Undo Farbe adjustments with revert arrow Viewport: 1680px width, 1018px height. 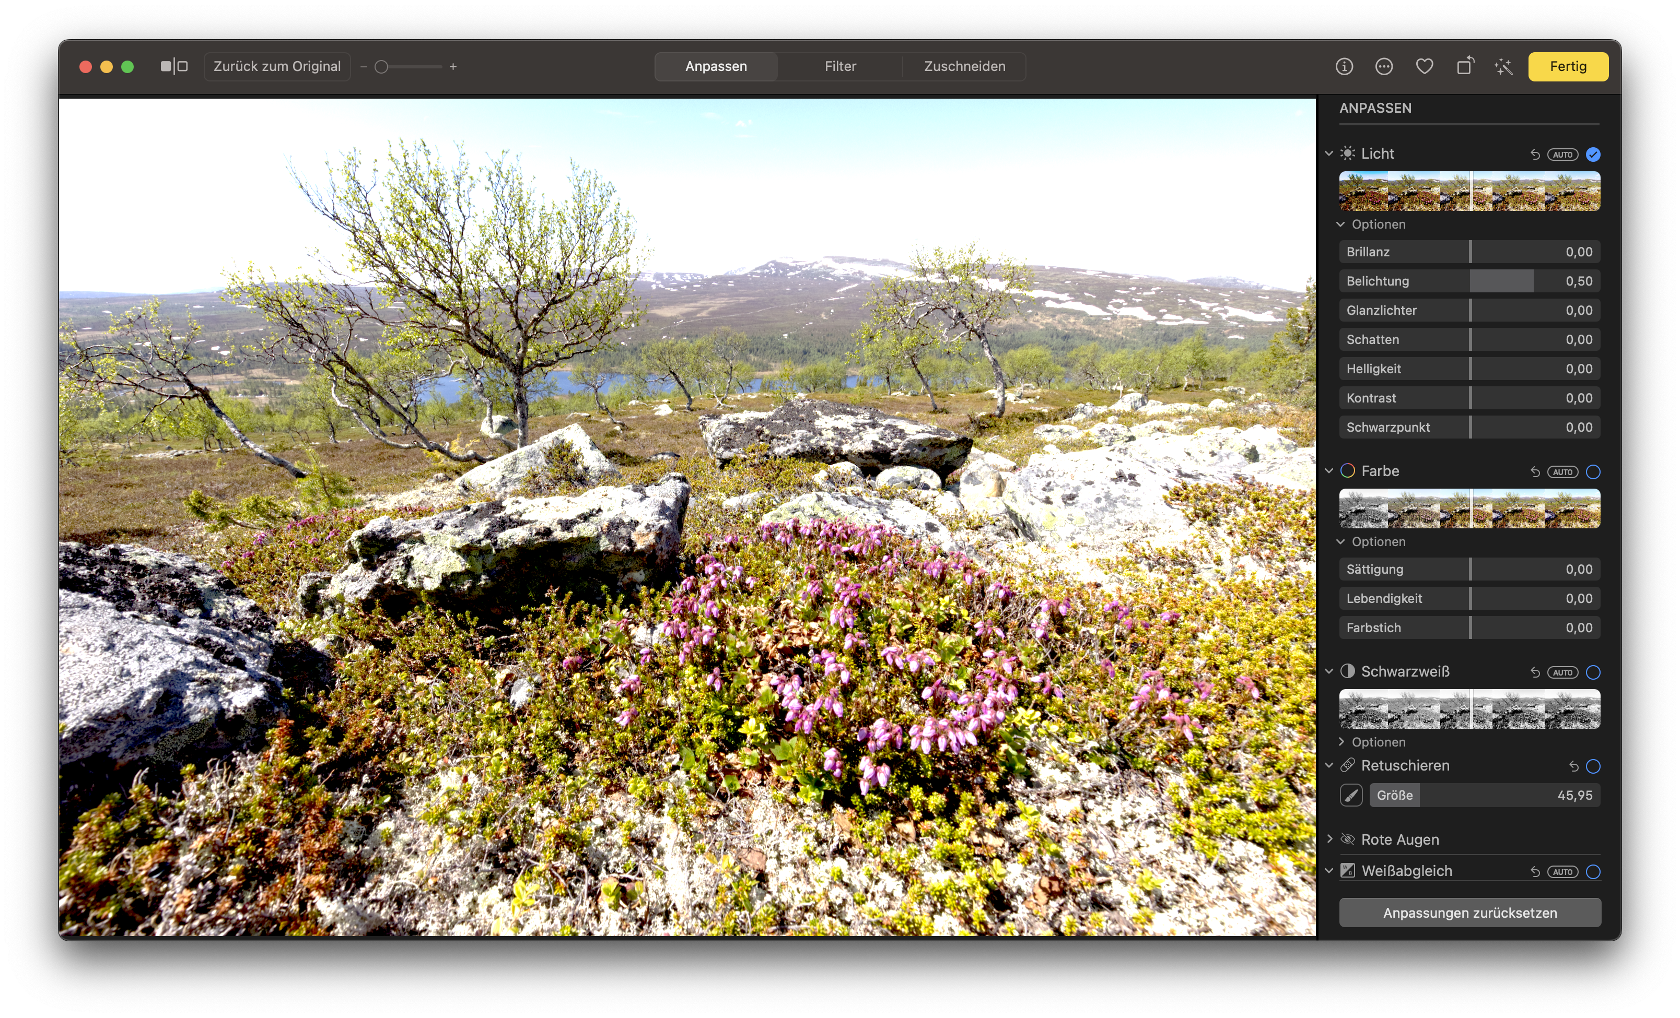1535,471
